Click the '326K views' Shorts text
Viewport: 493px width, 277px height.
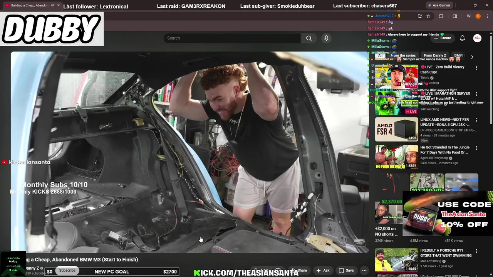(x=384, y=240)
